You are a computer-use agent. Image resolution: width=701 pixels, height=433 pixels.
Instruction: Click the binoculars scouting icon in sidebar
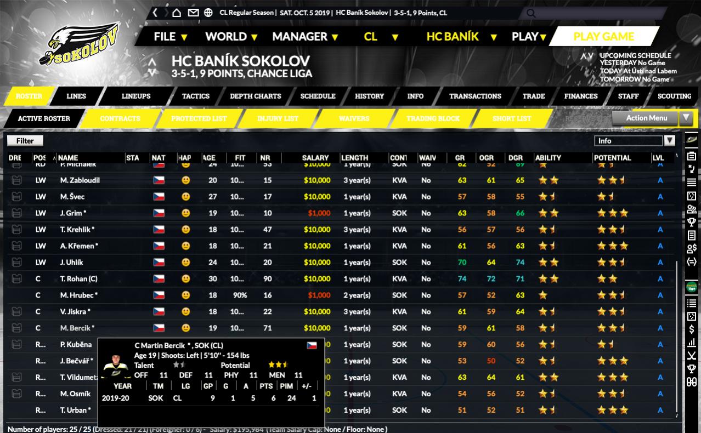692,382
